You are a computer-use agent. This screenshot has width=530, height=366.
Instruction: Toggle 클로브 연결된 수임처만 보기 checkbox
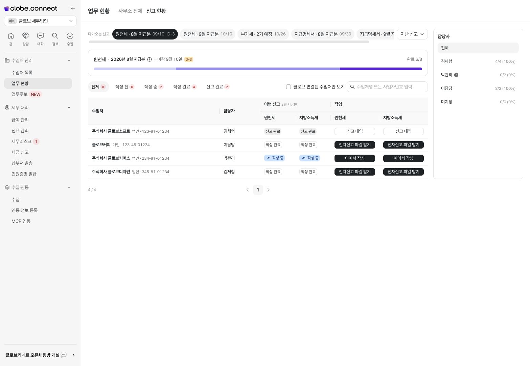click(x=289, y=87)
